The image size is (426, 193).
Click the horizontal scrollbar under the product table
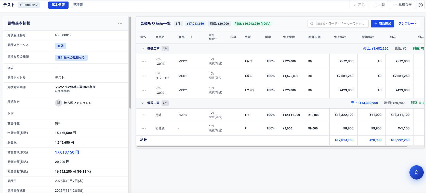pyautogui.click(x=272, y=146)
